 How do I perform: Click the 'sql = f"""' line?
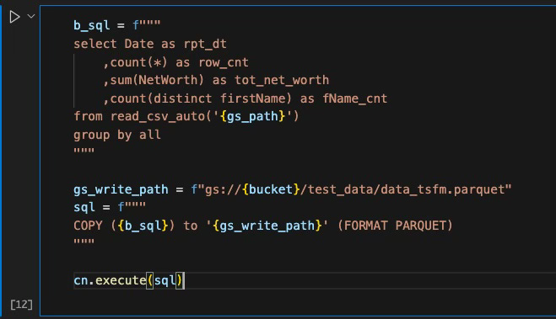[x=110, y=207]
